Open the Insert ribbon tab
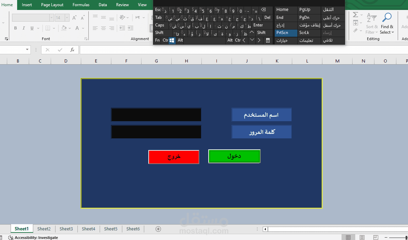408x240 pixels. click(27, 5)
